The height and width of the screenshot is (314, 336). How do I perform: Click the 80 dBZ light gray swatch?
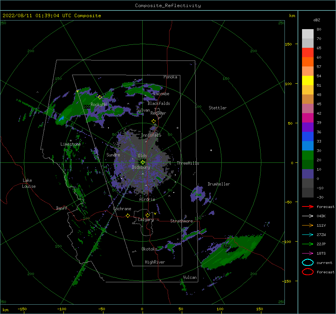(x=308, y=34)
